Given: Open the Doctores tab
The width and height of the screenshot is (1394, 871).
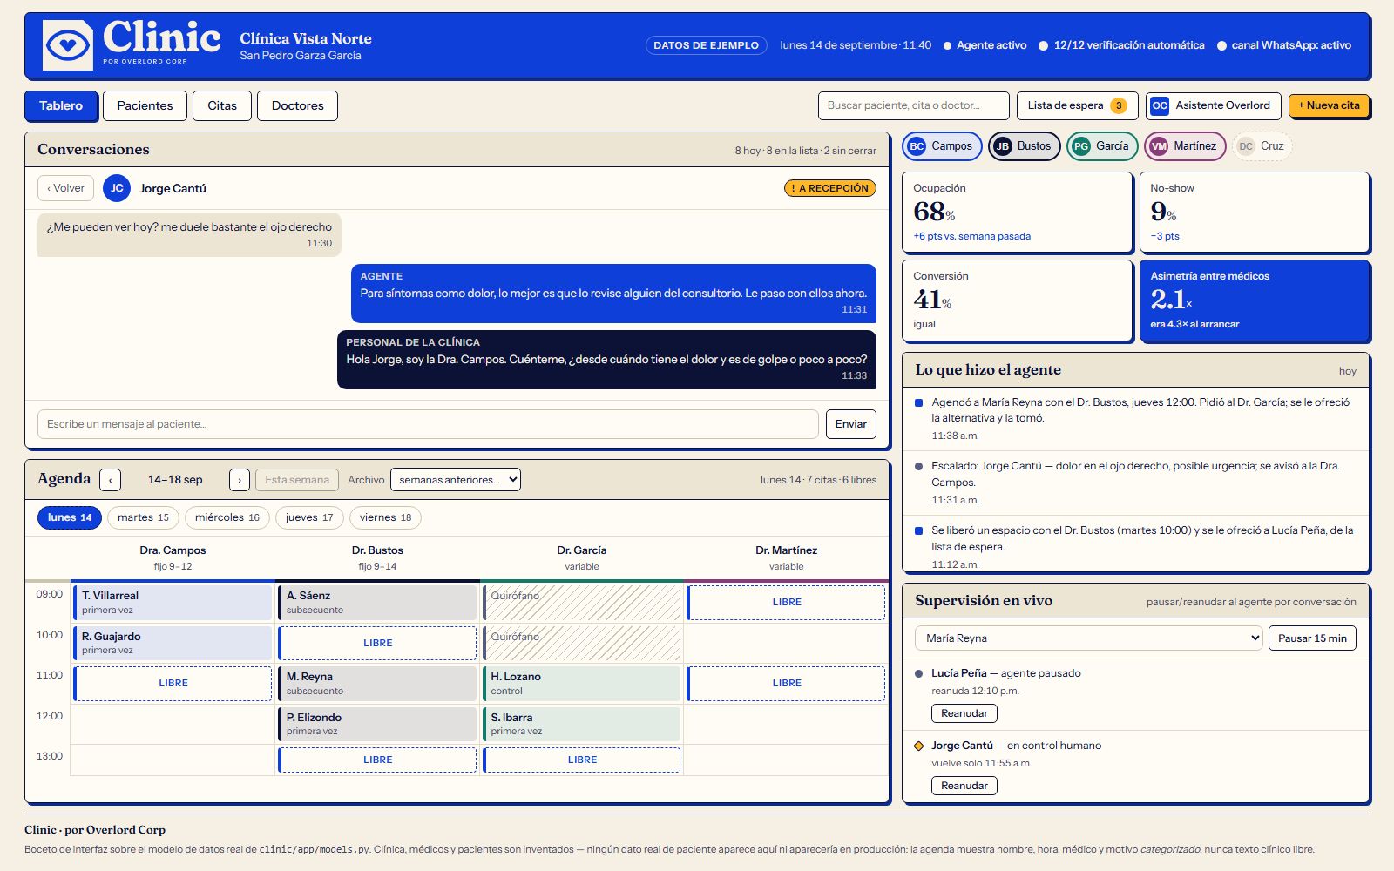Looking at the screenshot, I should 297,105.
